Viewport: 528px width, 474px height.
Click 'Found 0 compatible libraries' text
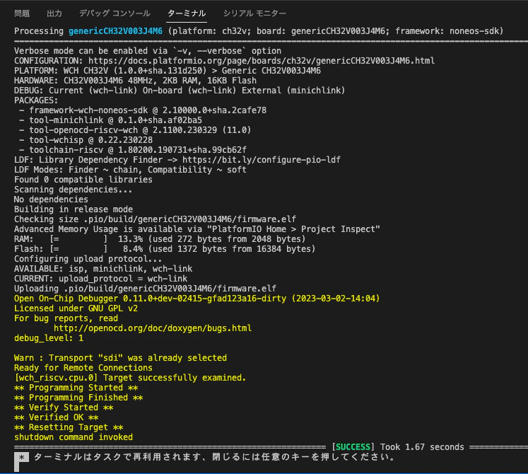(83, 180)
